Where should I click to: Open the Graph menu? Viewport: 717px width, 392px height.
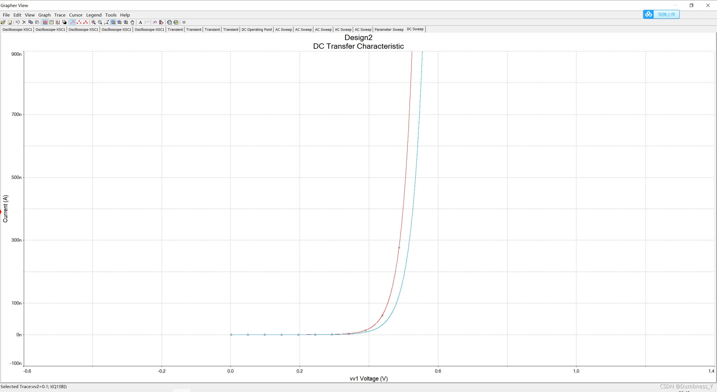(x=44, y=15)
